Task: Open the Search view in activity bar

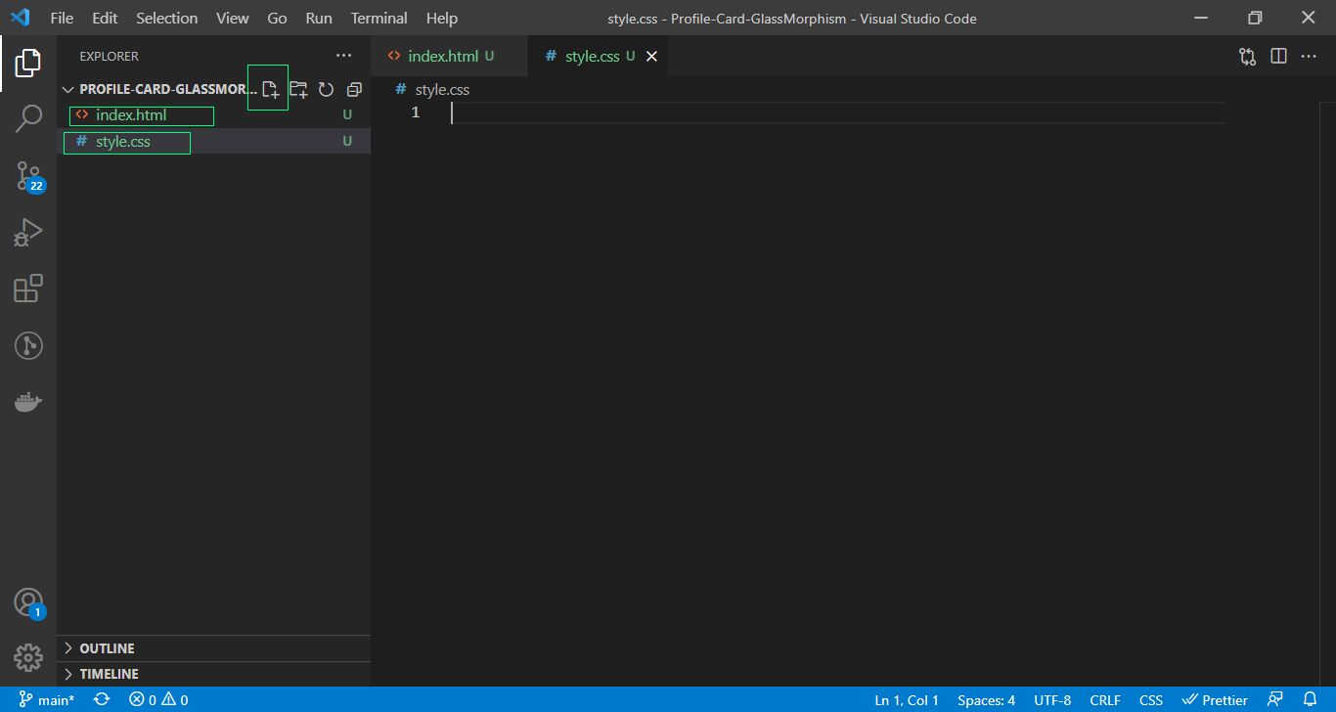Action: click(28, 119)
